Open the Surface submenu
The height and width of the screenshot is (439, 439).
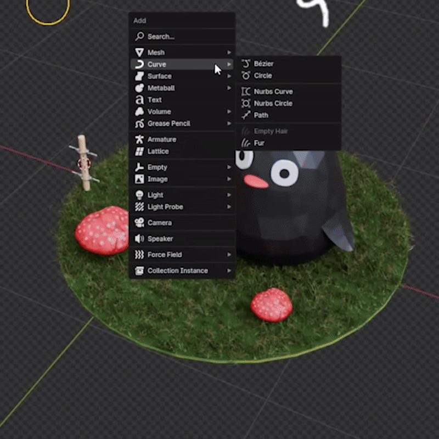tap(159, 76)
